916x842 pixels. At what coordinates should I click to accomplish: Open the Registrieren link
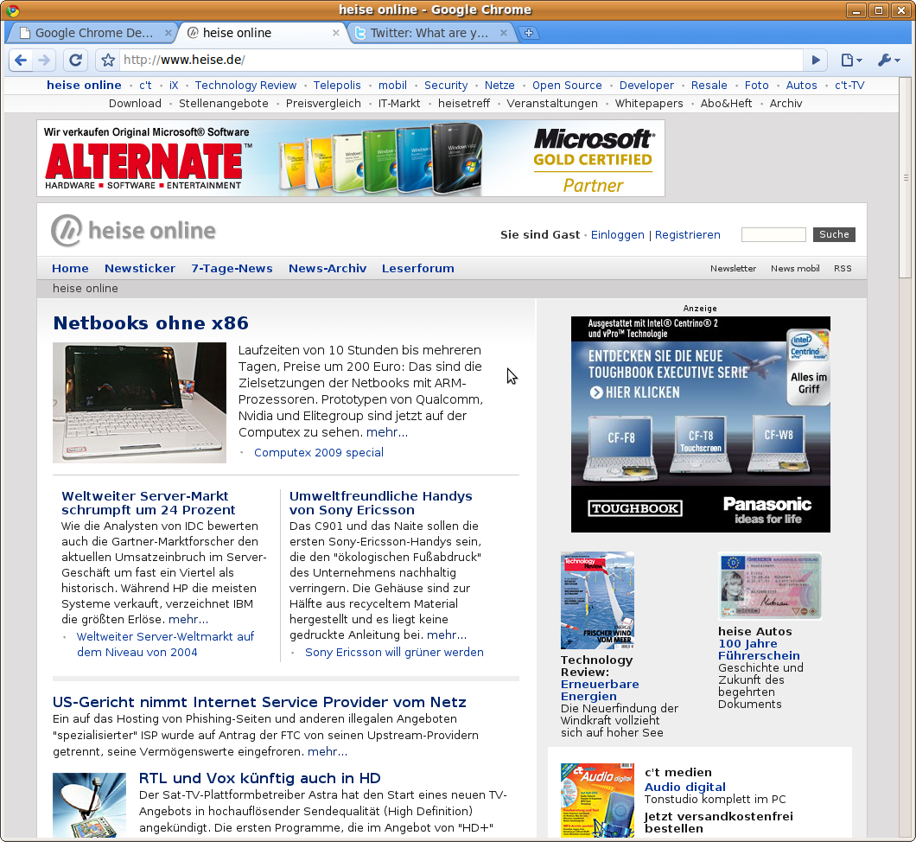point(688,235)
